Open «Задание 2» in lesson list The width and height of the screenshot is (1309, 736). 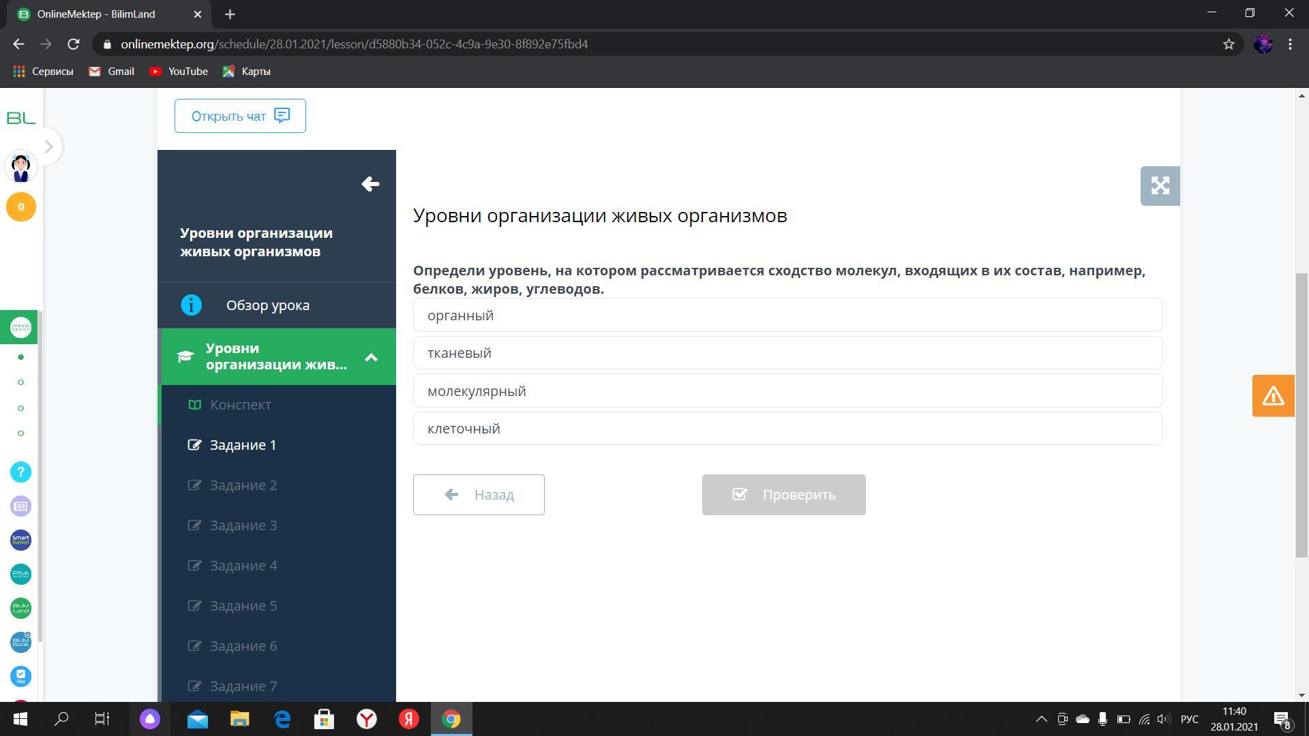[243, 485]
